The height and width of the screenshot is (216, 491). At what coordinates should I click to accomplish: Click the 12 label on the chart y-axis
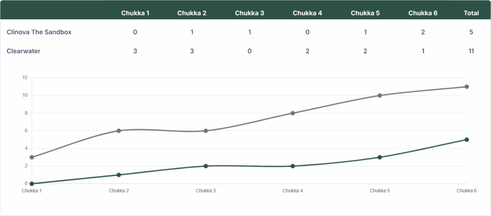25,78
